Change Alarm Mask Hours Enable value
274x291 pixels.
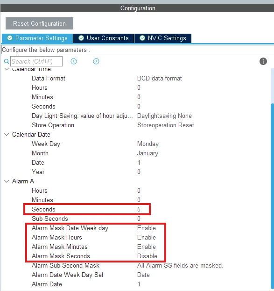click(147, 237)
